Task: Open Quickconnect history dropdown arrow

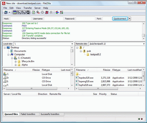Action: (130, 19)
